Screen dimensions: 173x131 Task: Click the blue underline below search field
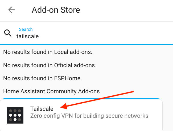[x=86, y=44]
